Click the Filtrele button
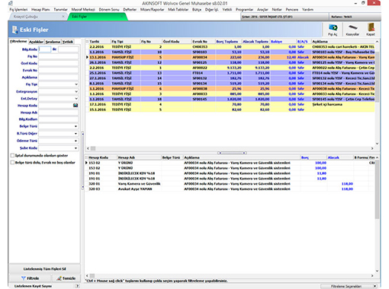This screenshot has height=289, width=389. 30,278
